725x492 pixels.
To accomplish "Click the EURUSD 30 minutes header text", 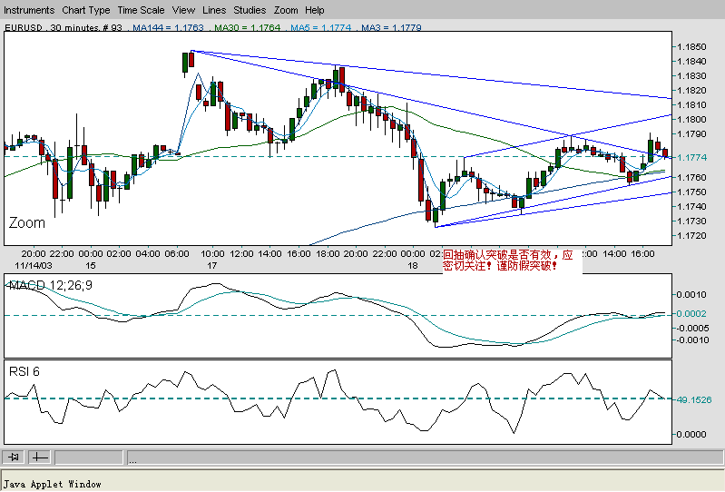I will (x=64, y=27).
